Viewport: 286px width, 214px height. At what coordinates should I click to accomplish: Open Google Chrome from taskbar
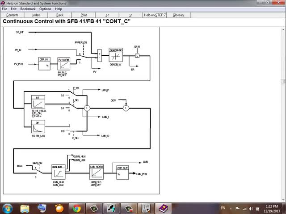[x=77, y=209]
